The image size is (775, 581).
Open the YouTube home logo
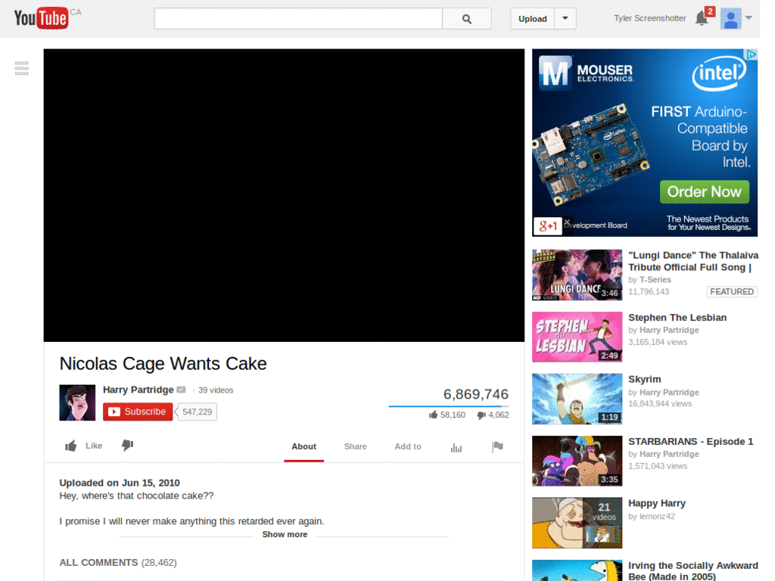(41, 18)
